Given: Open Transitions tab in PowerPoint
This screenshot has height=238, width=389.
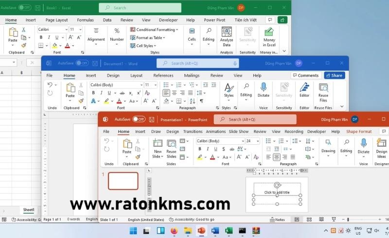Looking at the screenshot, I should coord(193,132).
